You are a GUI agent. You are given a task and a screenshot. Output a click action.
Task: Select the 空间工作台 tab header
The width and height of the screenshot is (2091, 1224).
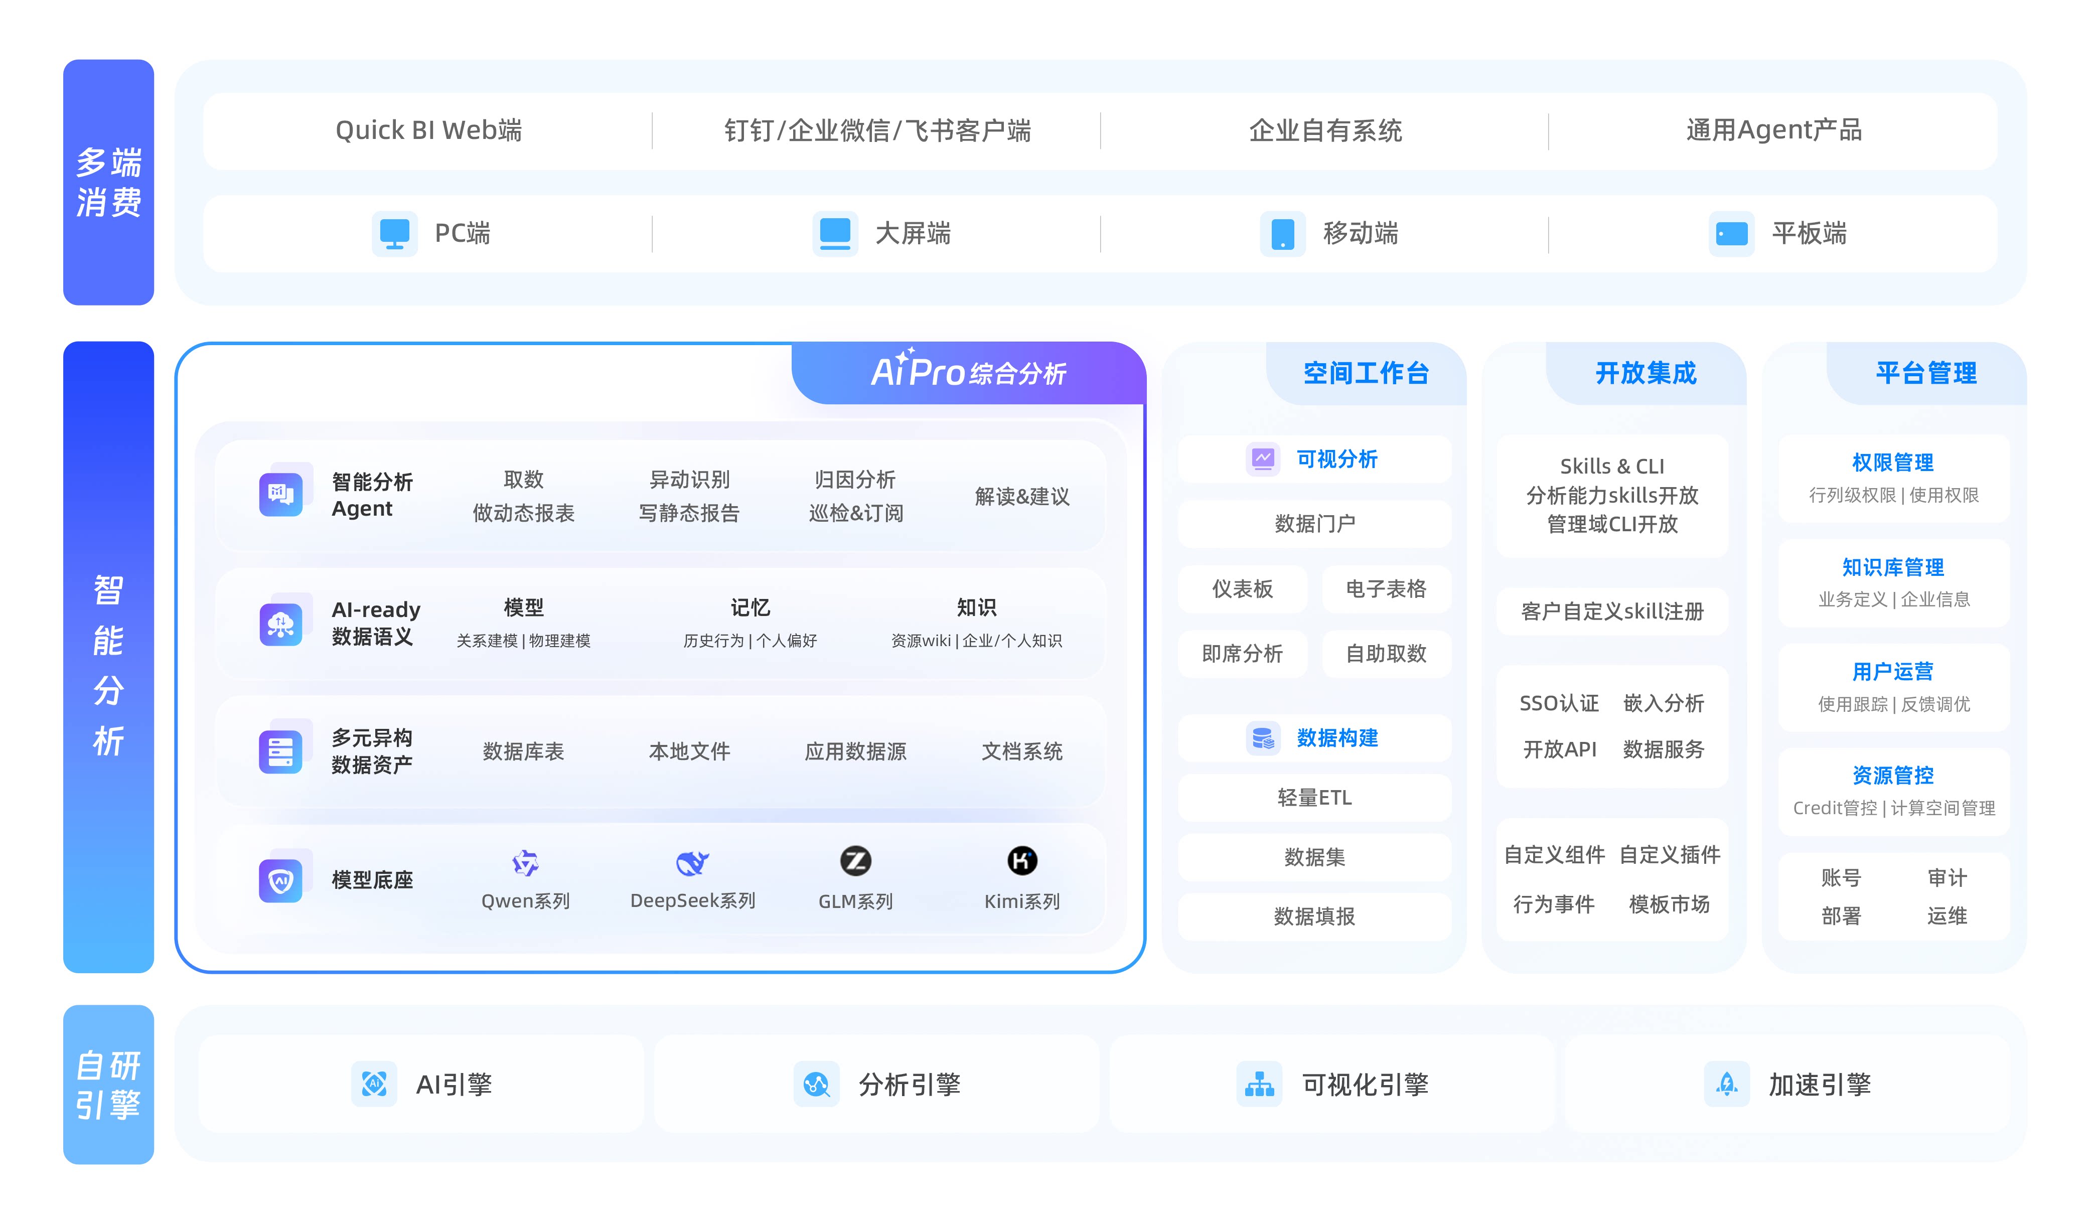(x=1366, y=373)
